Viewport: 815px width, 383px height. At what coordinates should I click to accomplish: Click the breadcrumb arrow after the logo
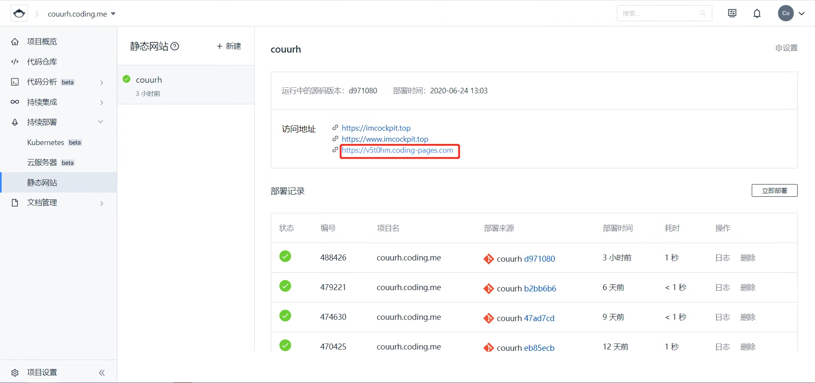click(37, 14)
